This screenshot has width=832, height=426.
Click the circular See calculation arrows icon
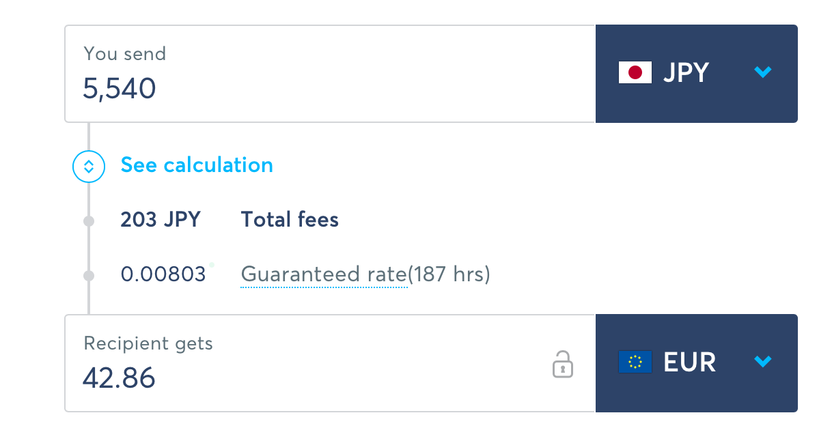tap(89, 166)
